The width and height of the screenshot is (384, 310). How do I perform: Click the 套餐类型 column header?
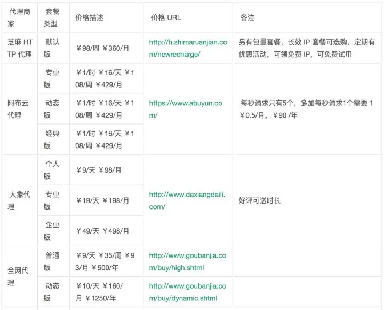pos(54,18)
